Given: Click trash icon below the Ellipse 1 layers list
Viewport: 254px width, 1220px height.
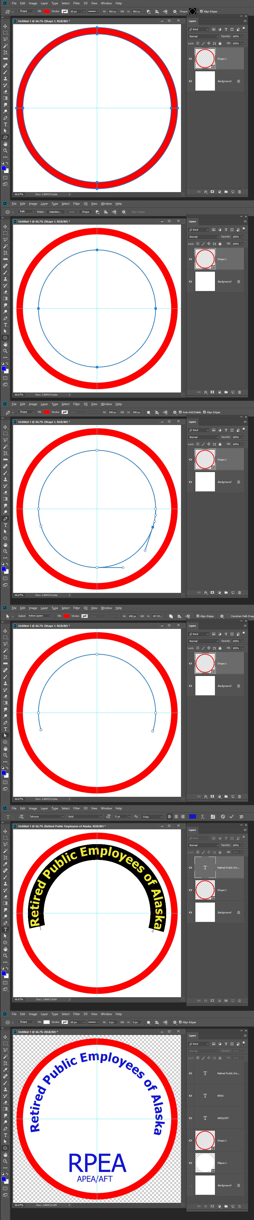Looking at the screenshot, I should coord(239,1206).
